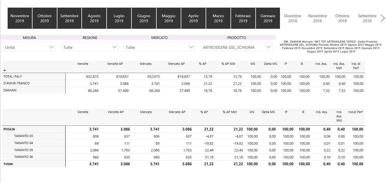The height and width of the screenshot is (183, 386).
Task: Open the MERCATO filter dropdown
Action: pyautogui.click(x=159, y=47)
